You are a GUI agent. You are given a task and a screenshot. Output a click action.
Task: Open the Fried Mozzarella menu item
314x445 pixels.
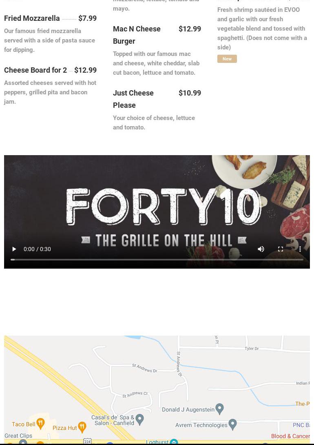tap(32, 18)
